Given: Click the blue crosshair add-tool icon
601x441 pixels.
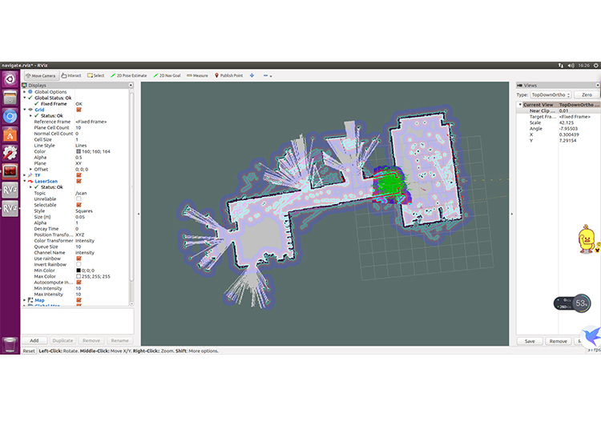Looking at the screenshot, I should [252, 75].
